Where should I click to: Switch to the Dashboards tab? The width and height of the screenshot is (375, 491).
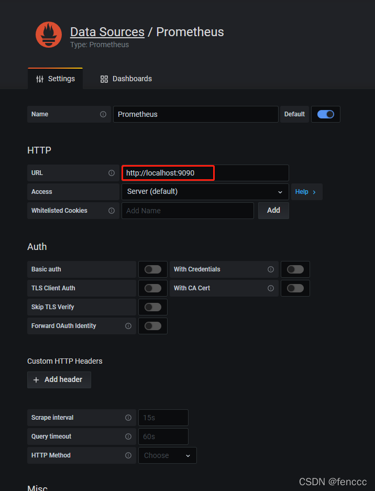(x=126, y=79)
